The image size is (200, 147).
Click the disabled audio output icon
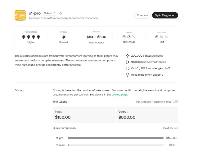coord(167,37)
